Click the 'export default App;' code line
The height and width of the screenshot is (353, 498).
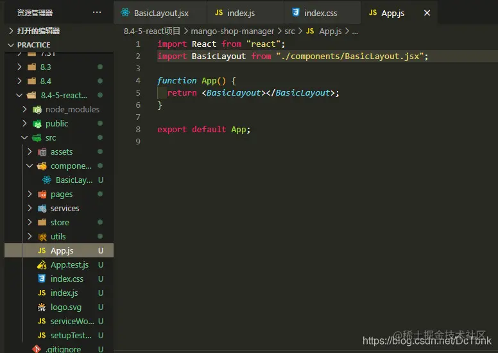pos(204,129)
